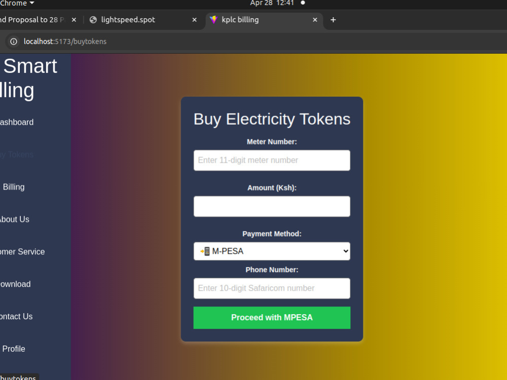Click the Proceed with MPESA button

272,318
